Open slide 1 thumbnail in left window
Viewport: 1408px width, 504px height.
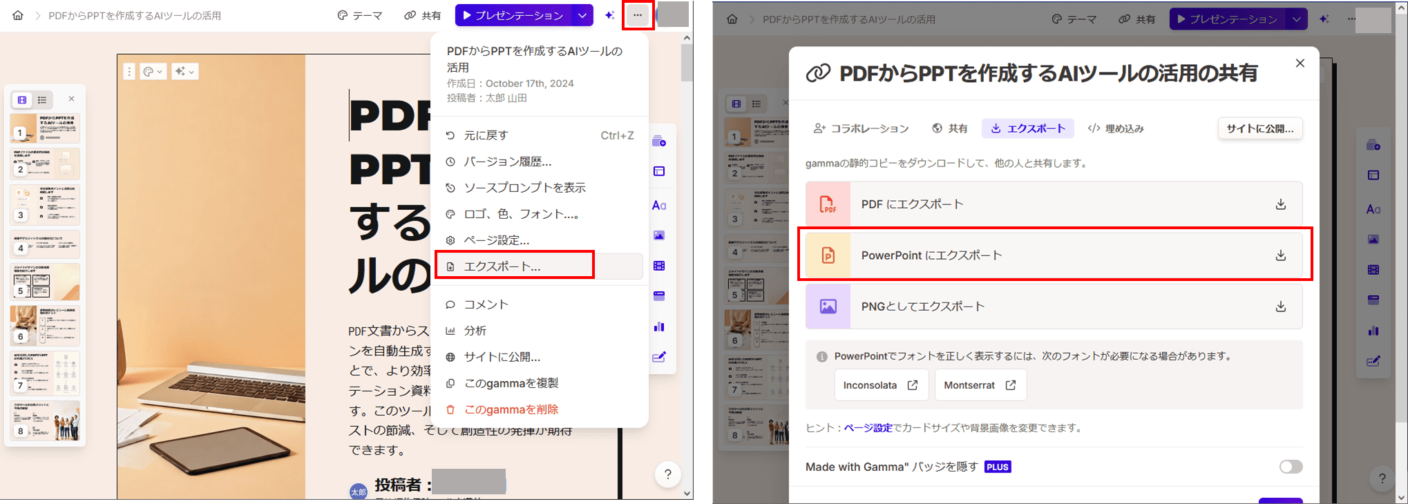45,128
